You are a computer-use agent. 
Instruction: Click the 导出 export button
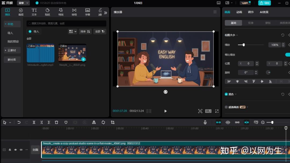tap(264, 3)
